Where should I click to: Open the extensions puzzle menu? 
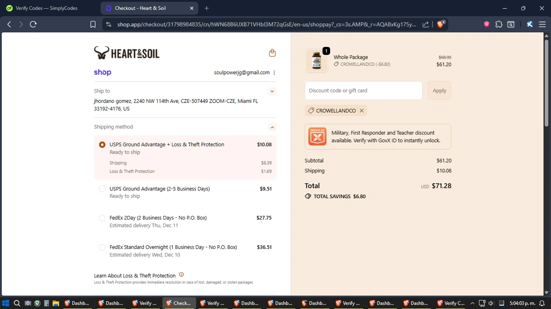[499, 24]
